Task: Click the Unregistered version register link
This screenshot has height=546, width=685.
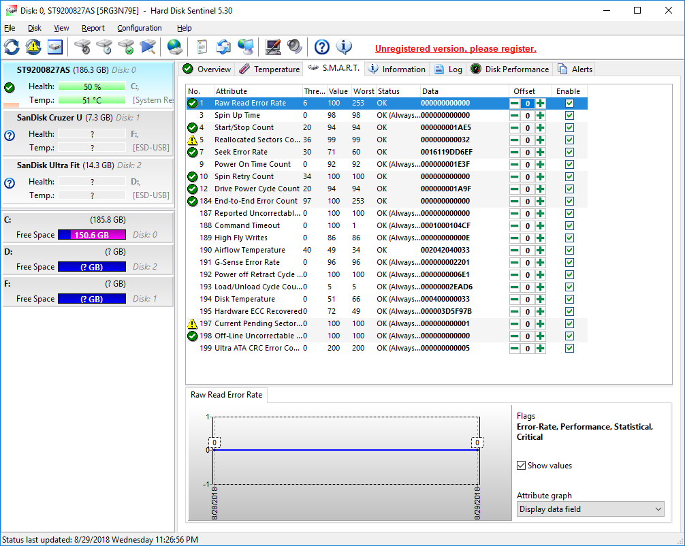Action: click(x=456, y=49)
